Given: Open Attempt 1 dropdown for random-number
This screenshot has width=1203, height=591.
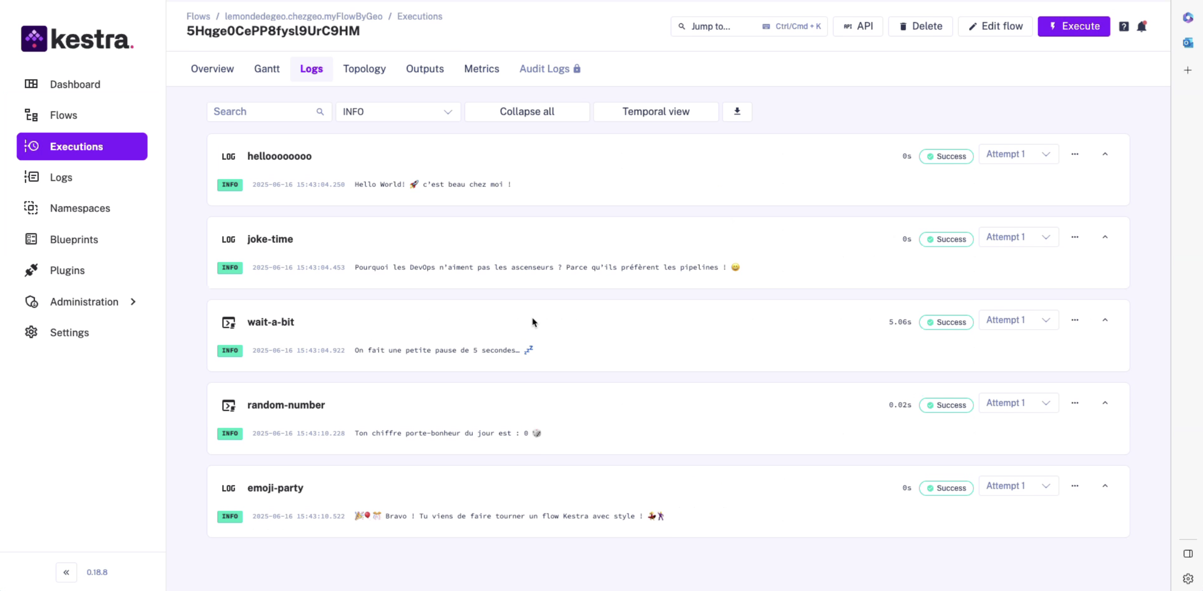Looking at the screenshot, I should point(1018,403).
